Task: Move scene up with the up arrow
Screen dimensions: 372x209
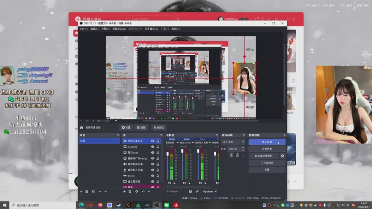Action: click(x=100, y=191)
